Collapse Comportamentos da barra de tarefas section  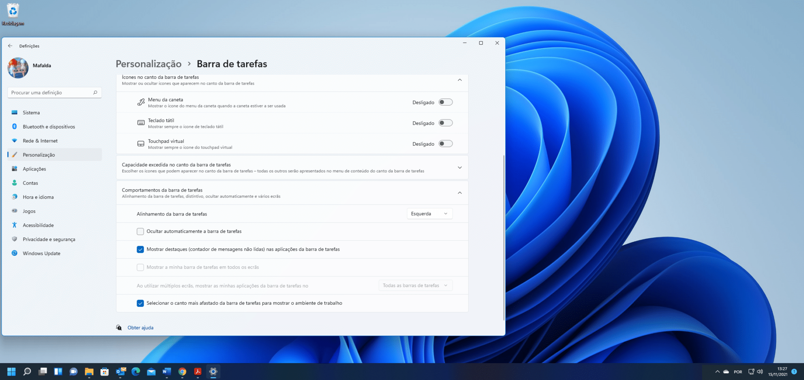tap(460, 193)
